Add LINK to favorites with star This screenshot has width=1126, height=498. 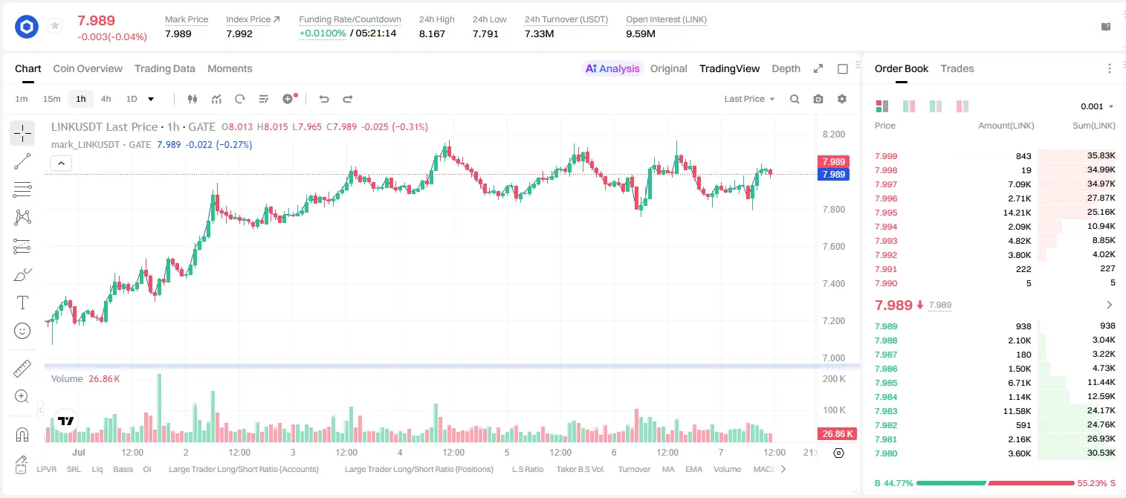54,26
